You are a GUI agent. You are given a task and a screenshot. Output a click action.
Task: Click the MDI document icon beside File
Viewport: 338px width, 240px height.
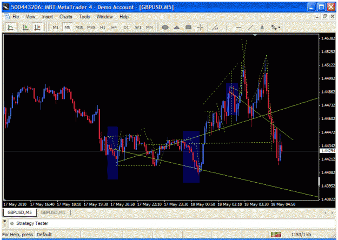pos(6,17)
